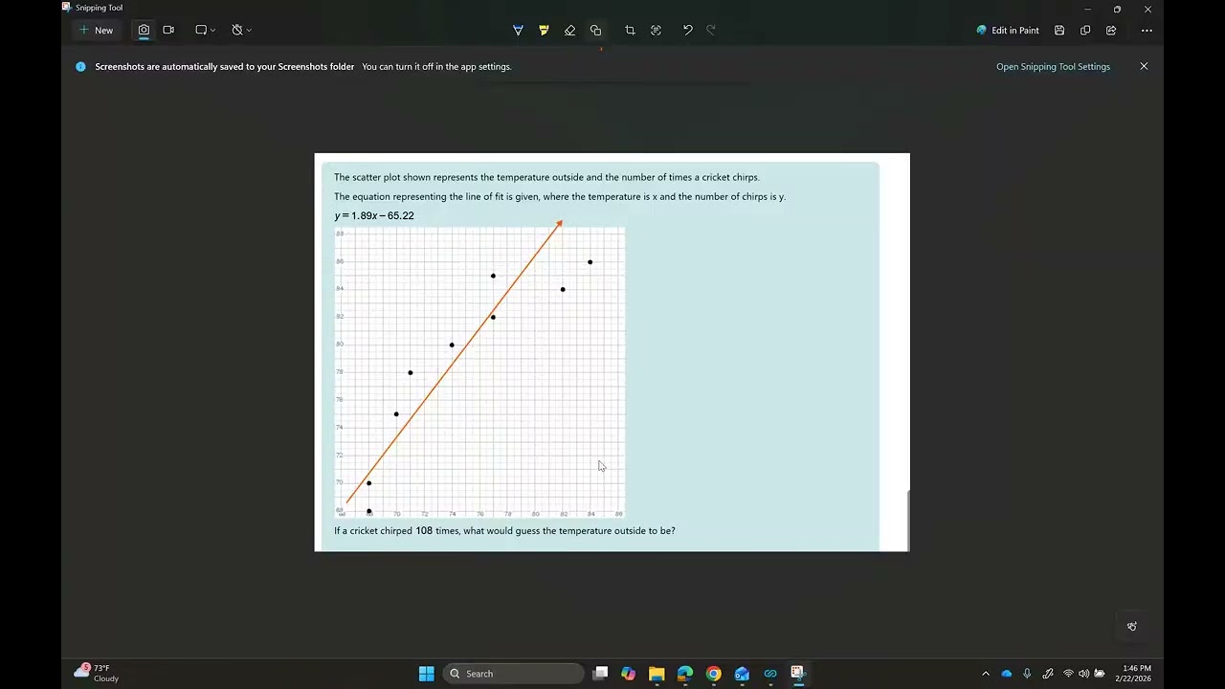Click the microphone tray icon

tap(1027, 674)
